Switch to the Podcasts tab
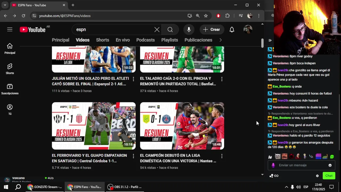 145,40
